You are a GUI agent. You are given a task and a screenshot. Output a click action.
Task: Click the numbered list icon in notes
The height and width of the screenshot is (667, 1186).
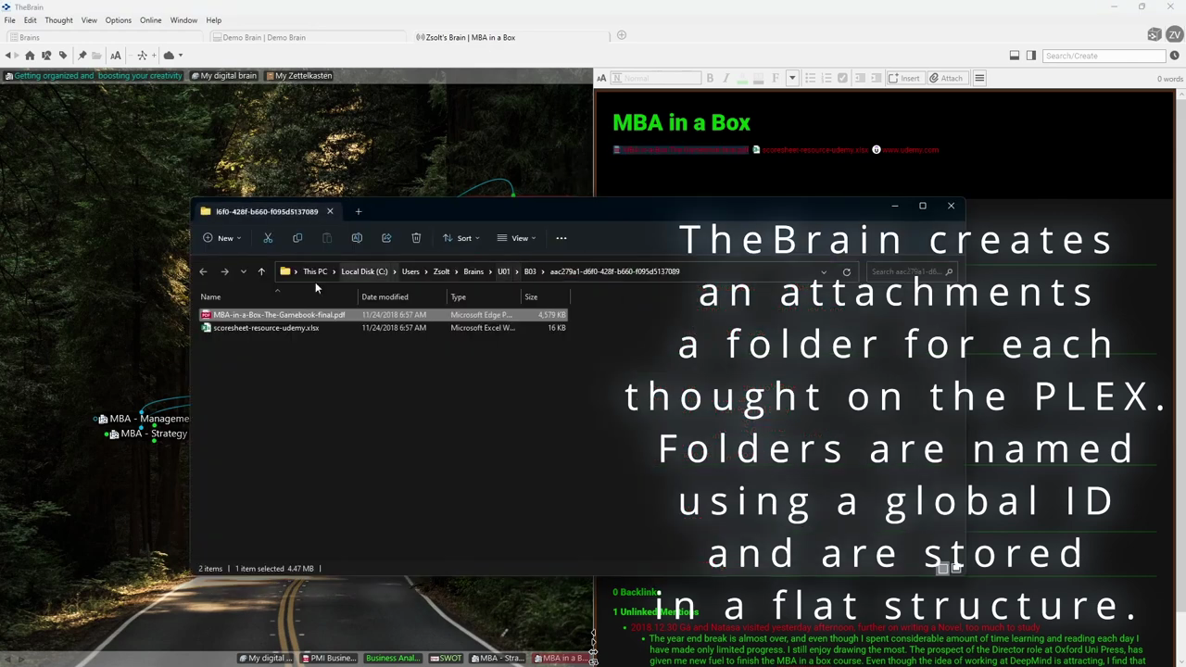tap(826, 78)
